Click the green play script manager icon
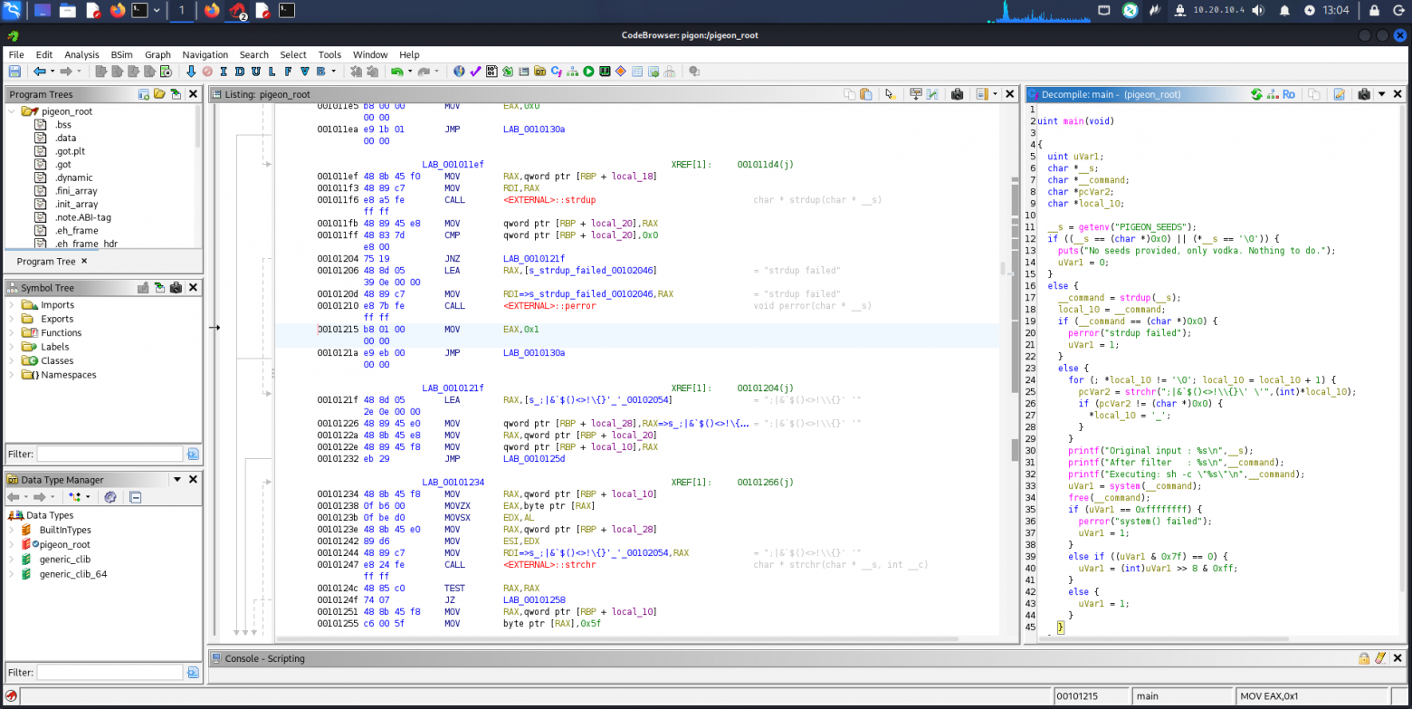The width and height of the screenshot is (1412, 709). [x=588, y=71]
